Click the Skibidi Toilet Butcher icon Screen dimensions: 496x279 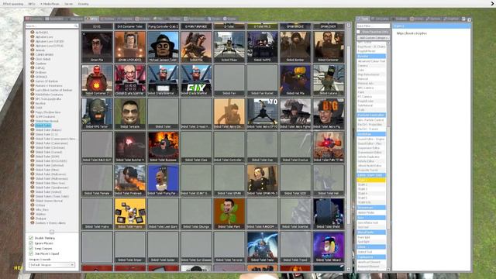point(130,146)
